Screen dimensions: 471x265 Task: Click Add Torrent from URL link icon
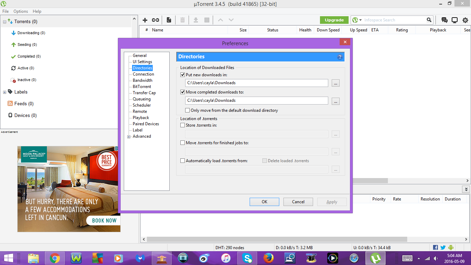156,20
